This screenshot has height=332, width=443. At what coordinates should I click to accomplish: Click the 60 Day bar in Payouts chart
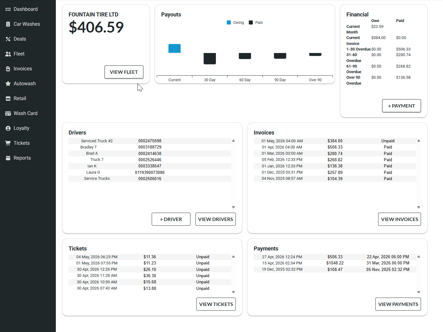(x=245, y=56)
